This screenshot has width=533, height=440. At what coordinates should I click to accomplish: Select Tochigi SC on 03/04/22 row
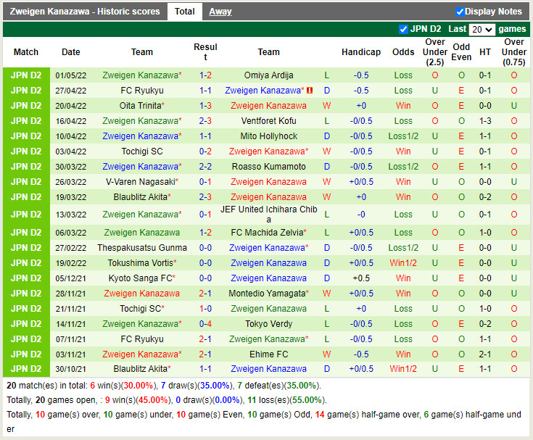142,151
